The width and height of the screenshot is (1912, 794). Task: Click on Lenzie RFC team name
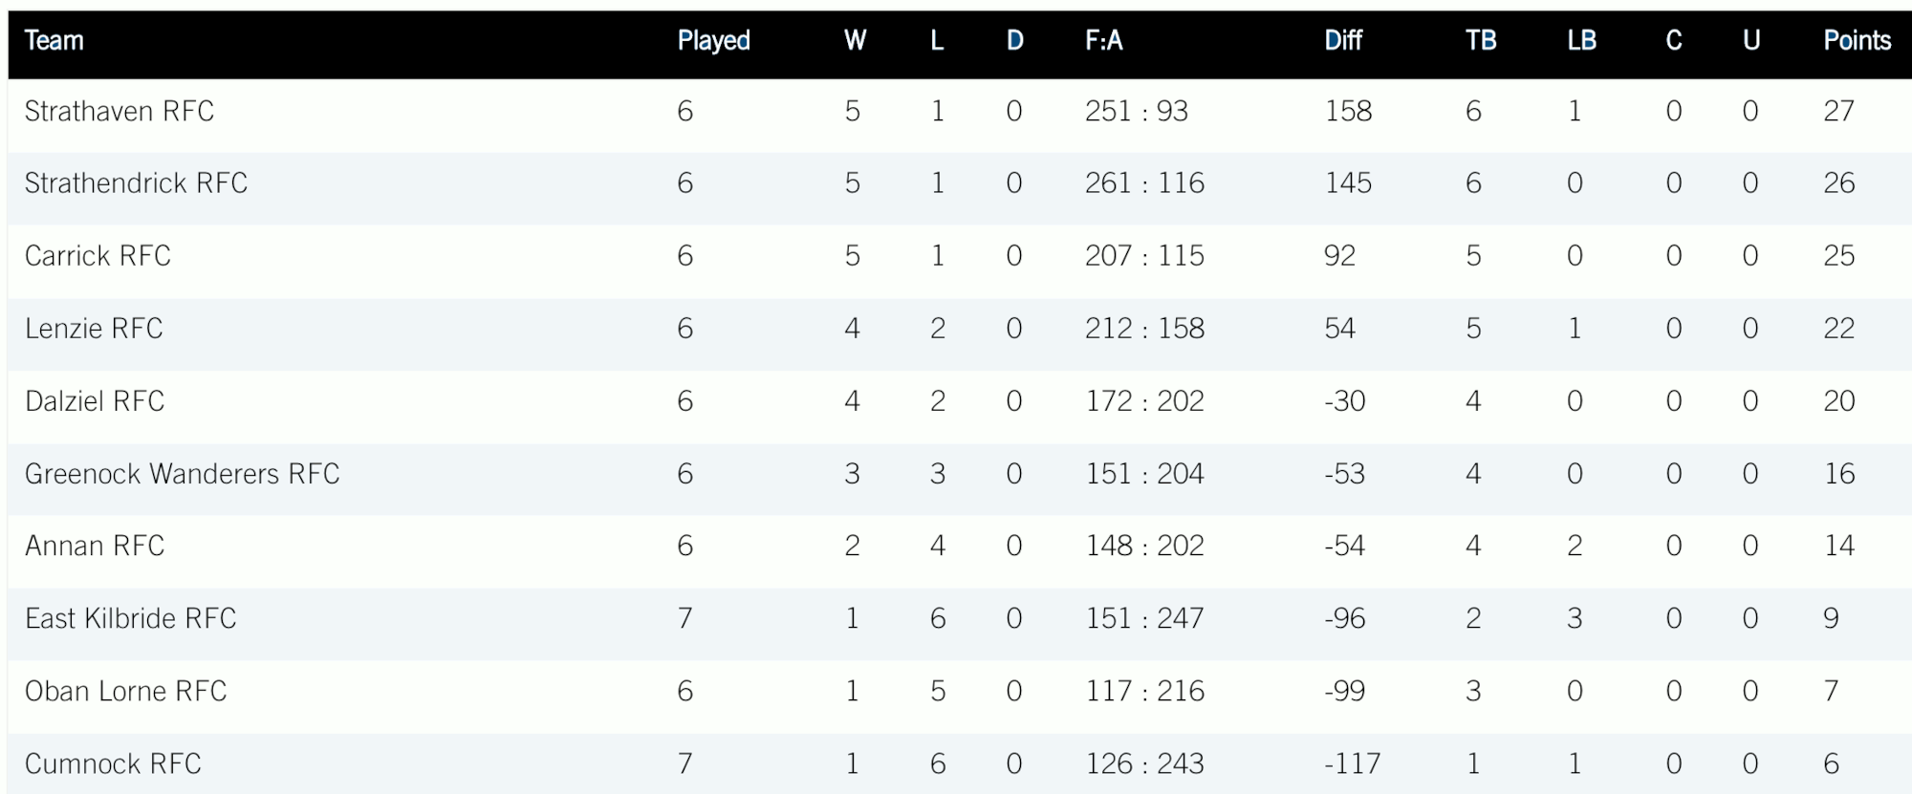94,329
